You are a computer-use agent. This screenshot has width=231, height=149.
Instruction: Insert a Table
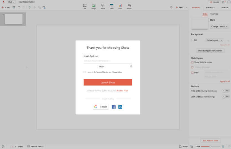(x=112, y=6)
